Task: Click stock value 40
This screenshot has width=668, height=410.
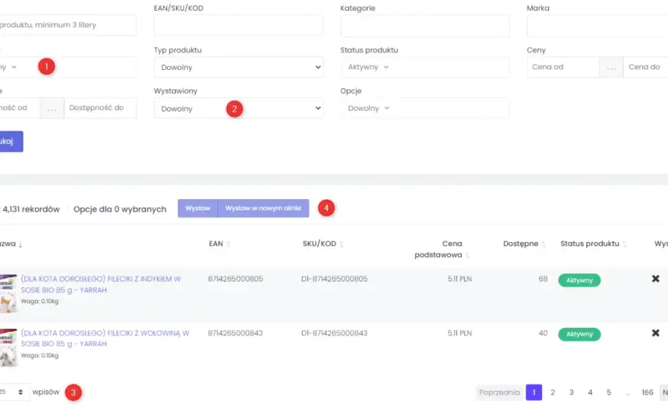Action: [x=543, y=333]
